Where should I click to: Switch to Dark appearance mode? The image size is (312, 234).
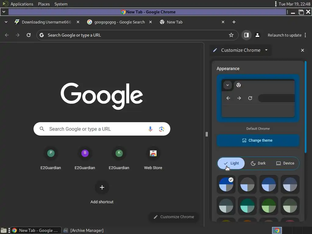click(258, 163)
